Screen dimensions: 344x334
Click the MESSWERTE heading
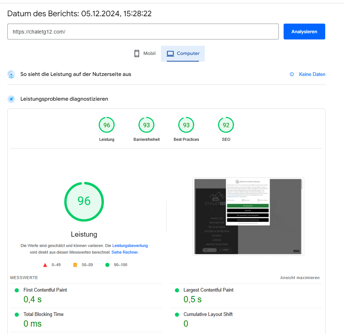tap(24, 278)
